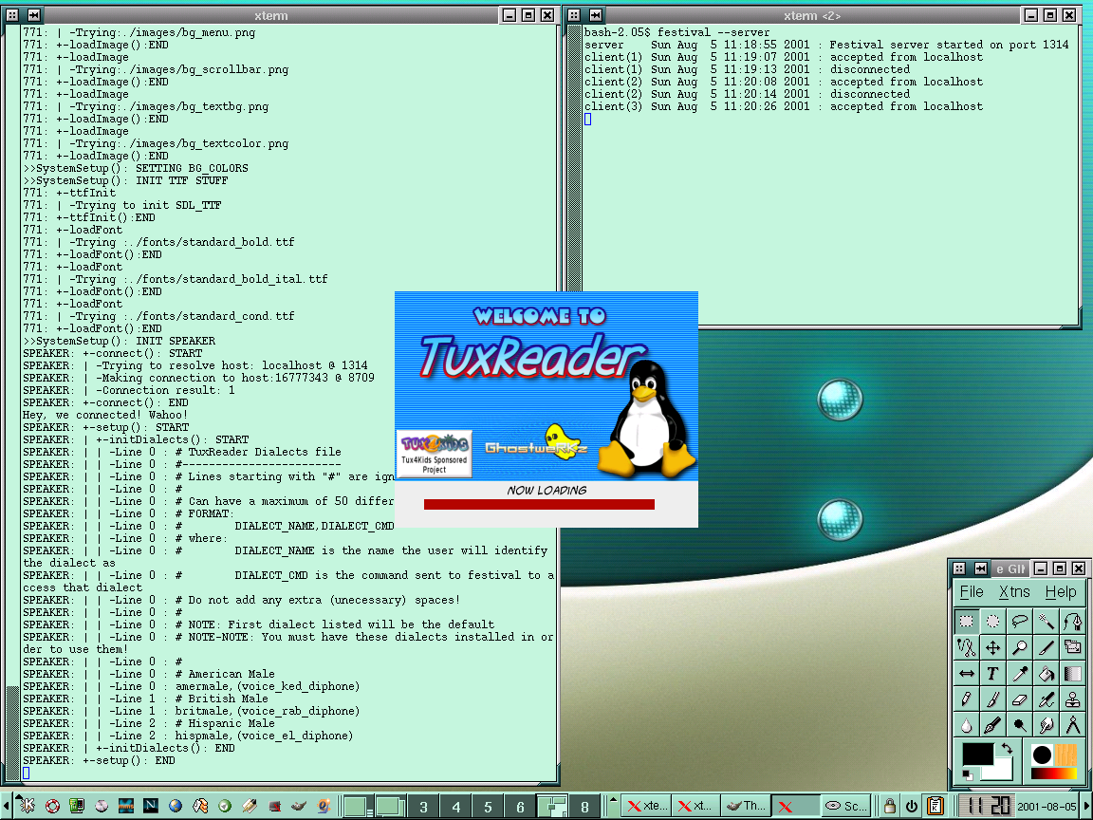
Task: Reset to default black and white colors
Action: tap(968, 774)
